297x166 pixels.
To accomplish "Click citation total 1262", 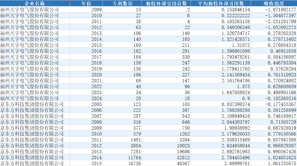I will coord(166,134).
